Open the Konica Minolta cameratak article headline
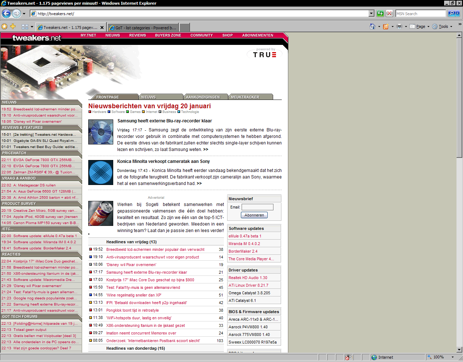The height and width of the screenshot is (362, 463). (x=163, y=161)
